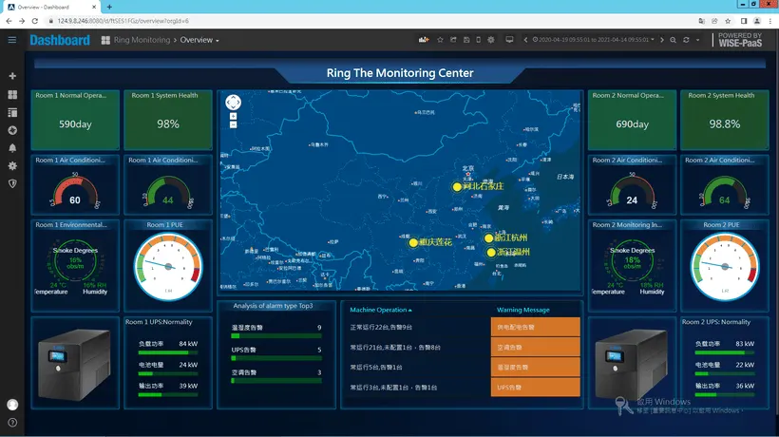The height and width of the screenshot is (437, 779).
Task: Open dashboard settings gear in toolbar
Action: [491, 40]
